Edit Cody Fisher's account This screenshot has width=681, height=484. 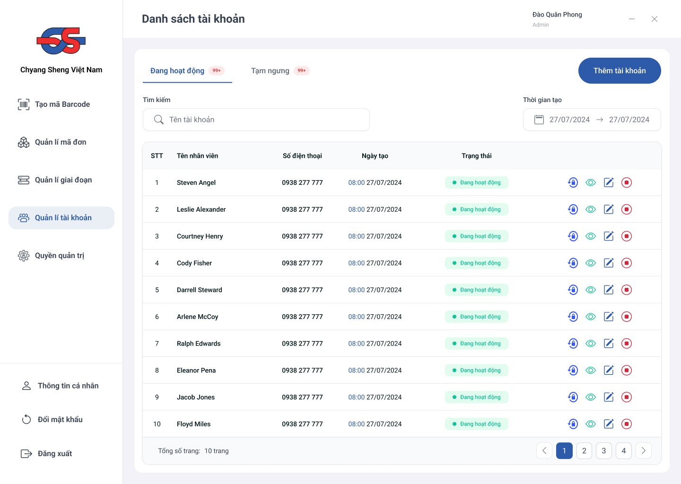609,263
